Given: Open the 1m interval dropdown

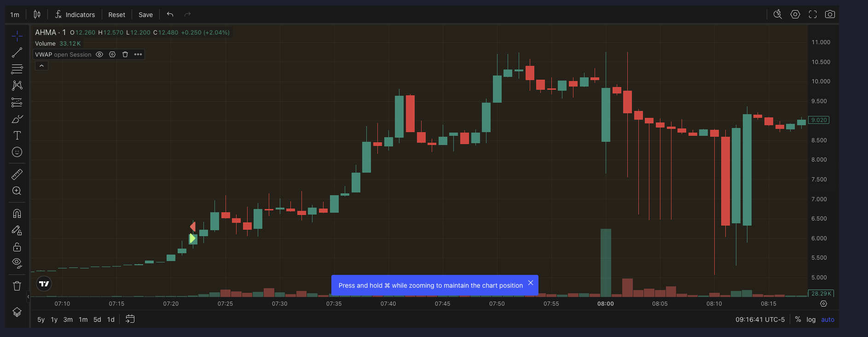Looking at the screenshot, I should tap(15, 15).
